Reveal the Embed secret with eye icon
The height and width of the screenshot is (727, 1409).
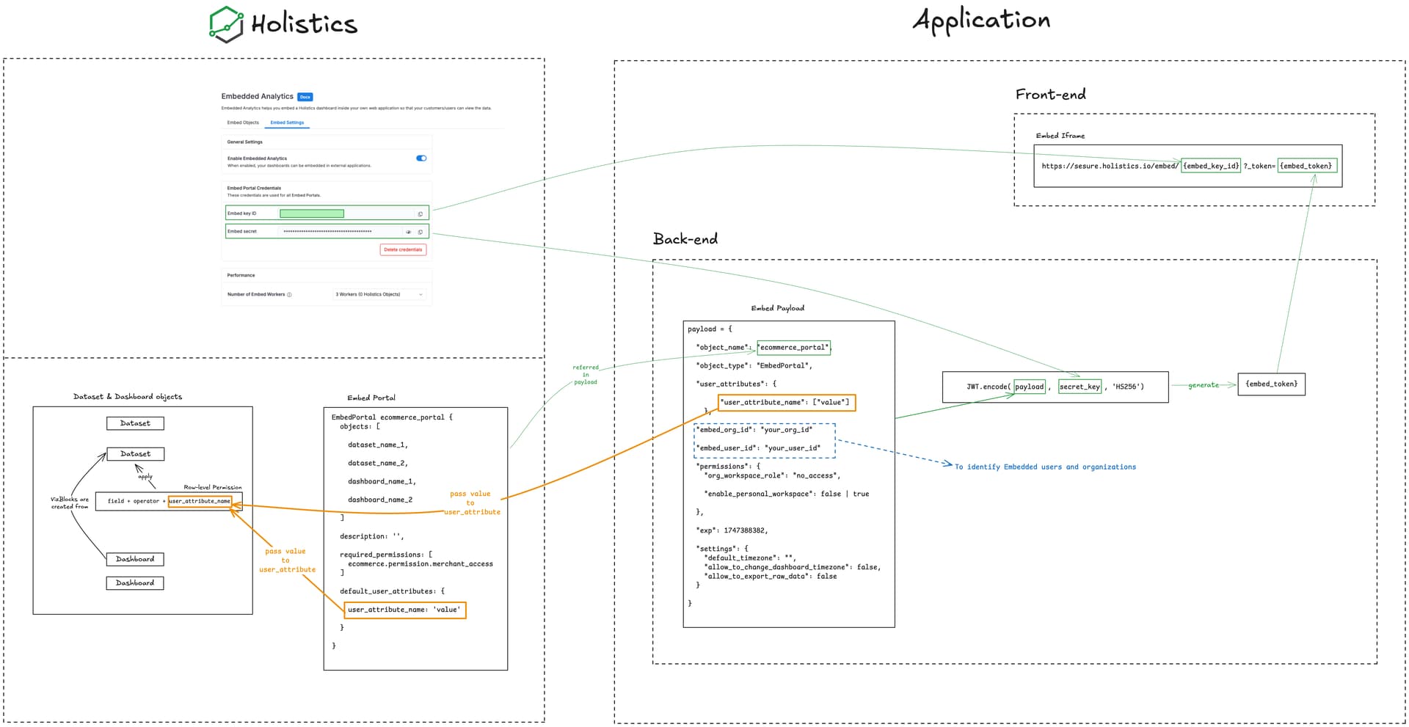click(409, 232)
